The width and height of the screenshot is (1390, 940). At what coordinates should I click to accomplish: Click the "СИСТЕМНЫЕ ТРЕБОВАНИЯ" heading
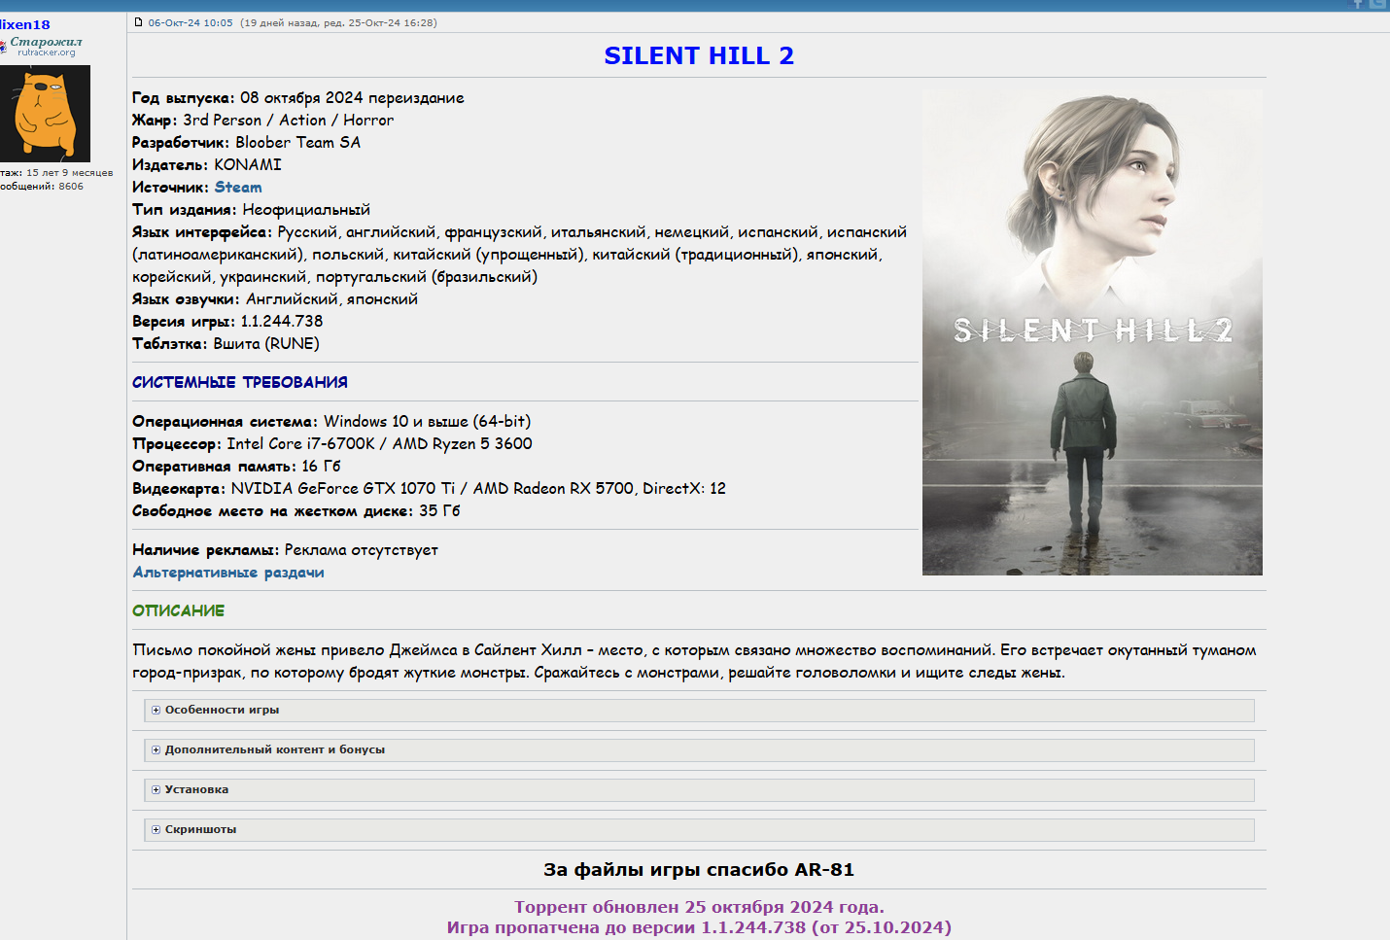click(240, 383)
